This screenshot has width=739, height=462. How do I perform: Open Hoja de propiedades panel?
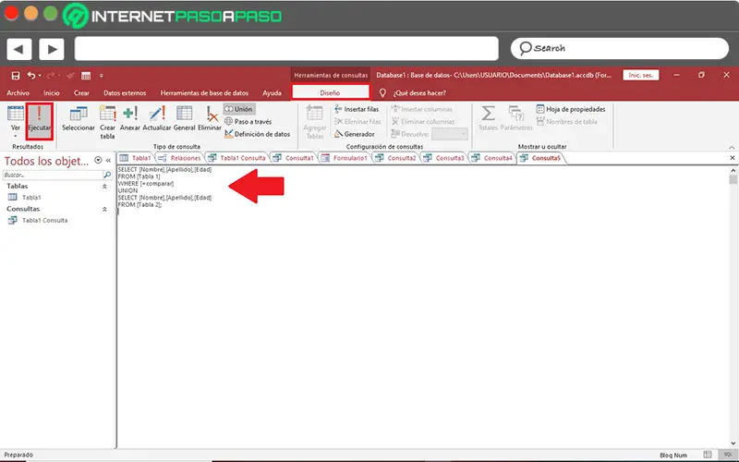(571, 109)
